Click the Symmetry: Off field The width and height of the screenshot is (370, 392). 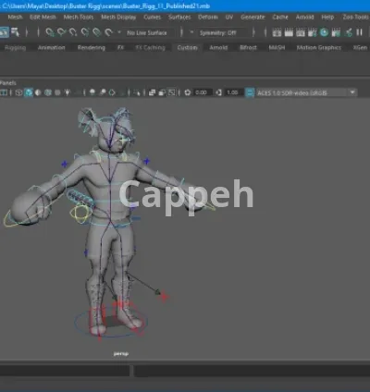222,32
